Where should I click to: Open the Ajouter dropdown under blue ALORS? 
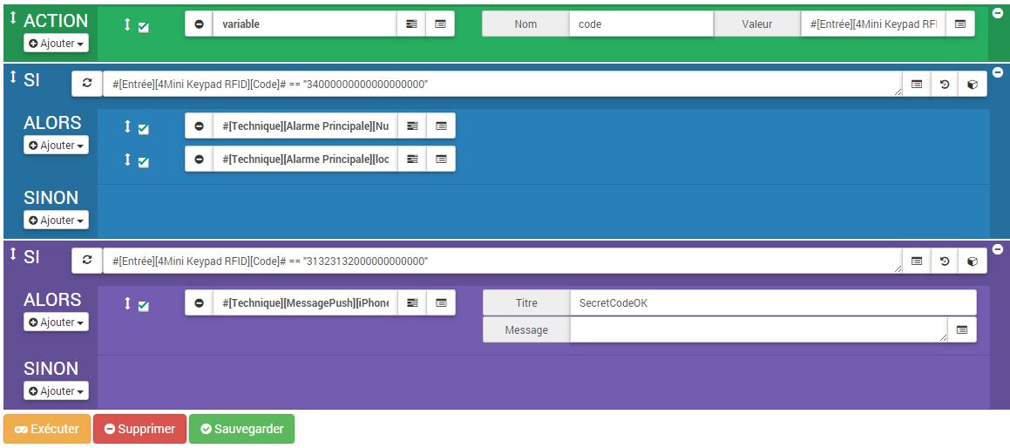pyautogui.click(x=56, y=145)
